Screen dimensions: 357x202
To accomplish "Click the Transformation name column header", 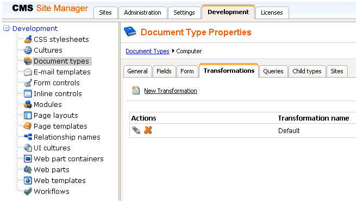I will [x=314, y=118].
